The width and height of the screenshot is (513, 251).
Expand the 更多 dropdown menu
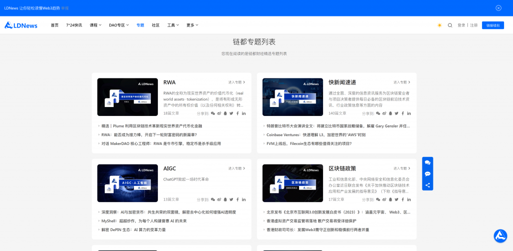192,25
